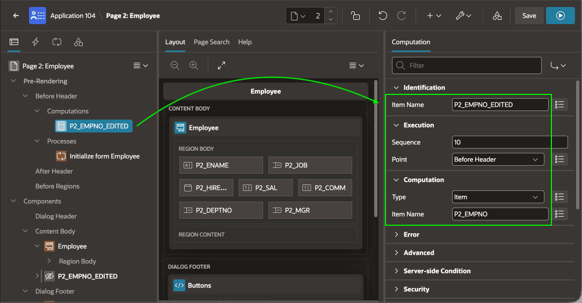Toggle the page lock icon
The height and width of the screenshot is (303, 582).
355,16
